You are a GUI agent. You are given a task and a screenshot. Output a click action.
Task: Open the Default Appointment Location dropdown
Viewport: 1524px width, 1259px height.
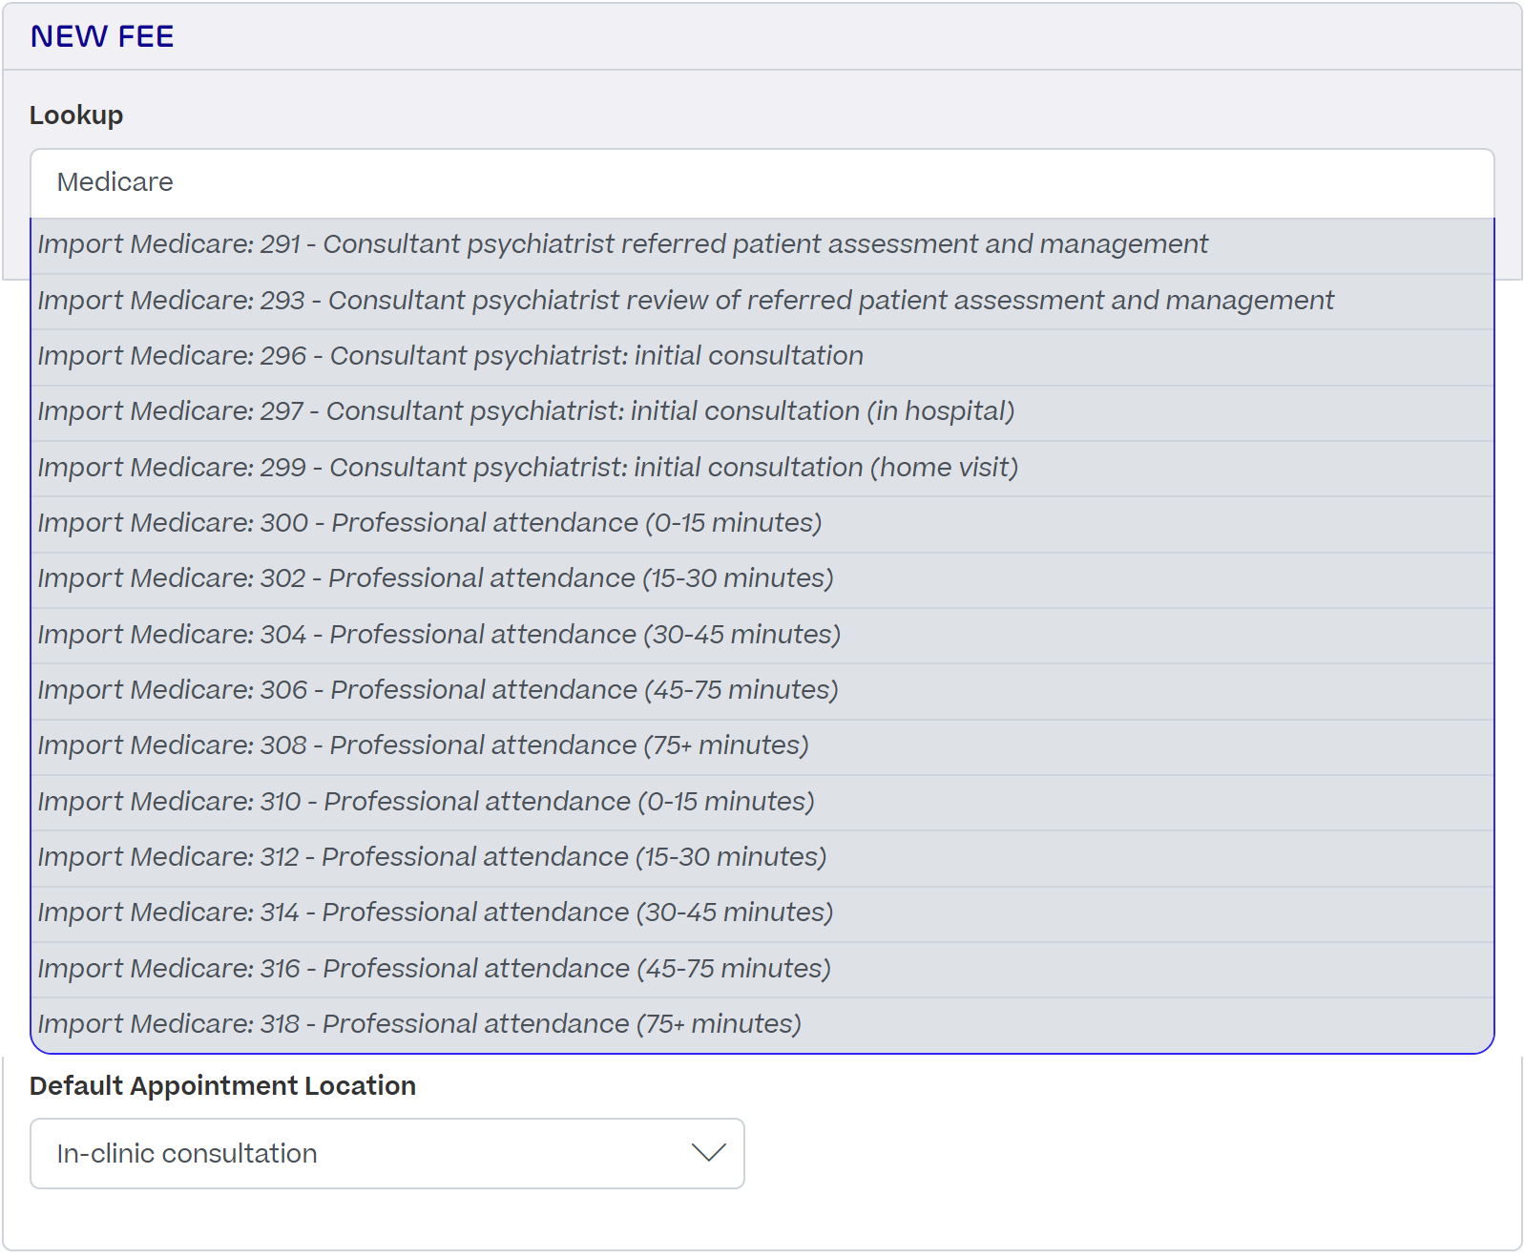click(x=387, y=1153)
